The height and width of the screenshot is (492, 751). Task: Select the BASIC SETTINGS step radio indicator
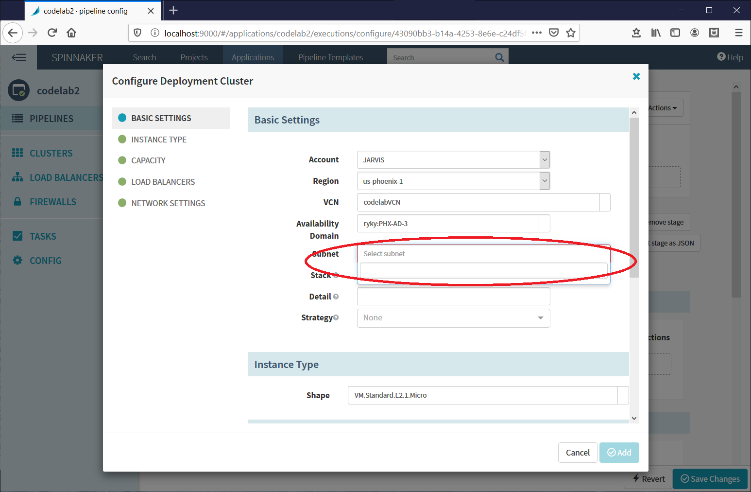click(121, 118)
